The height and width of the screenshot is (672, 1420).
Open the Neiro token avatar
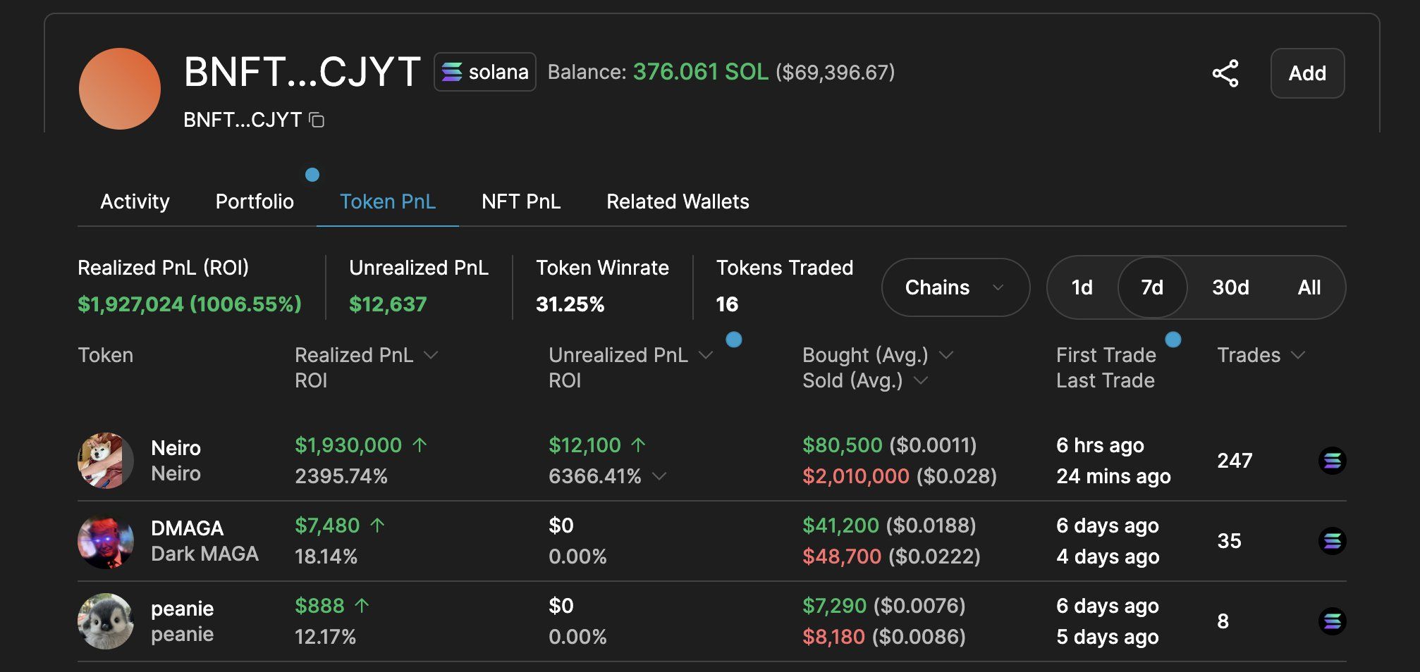click(x=105, y=461)
